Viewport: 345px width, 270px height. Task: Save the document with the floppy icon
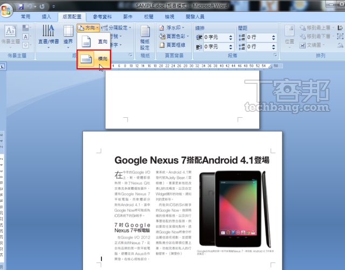click(x=20, y=6)
